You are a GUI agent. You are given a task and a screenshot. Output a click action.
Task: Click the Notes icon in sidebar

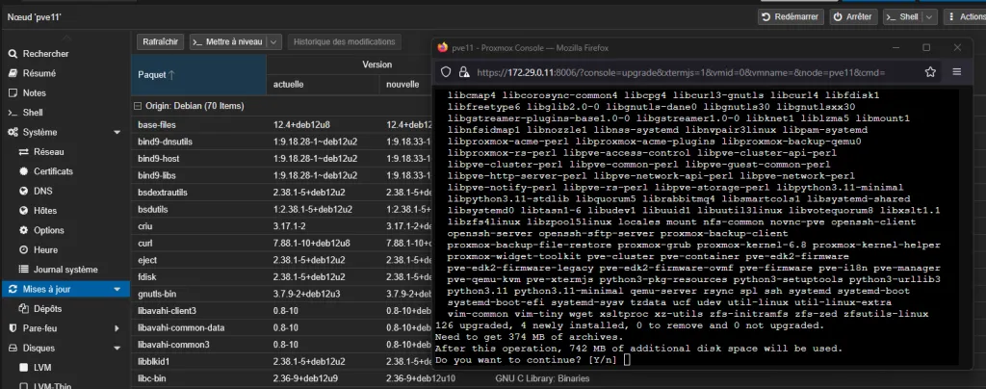13,92
